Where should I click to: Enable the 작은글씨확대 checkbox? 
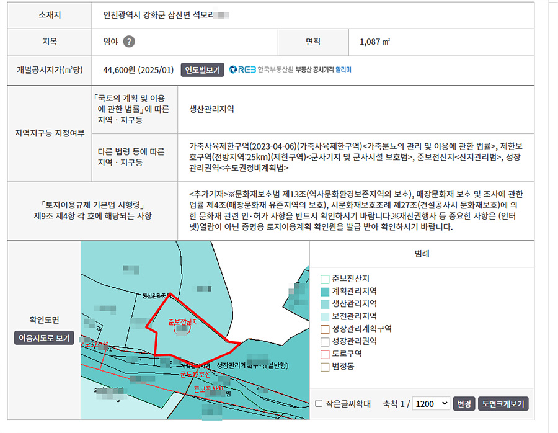tap(319, 404)
